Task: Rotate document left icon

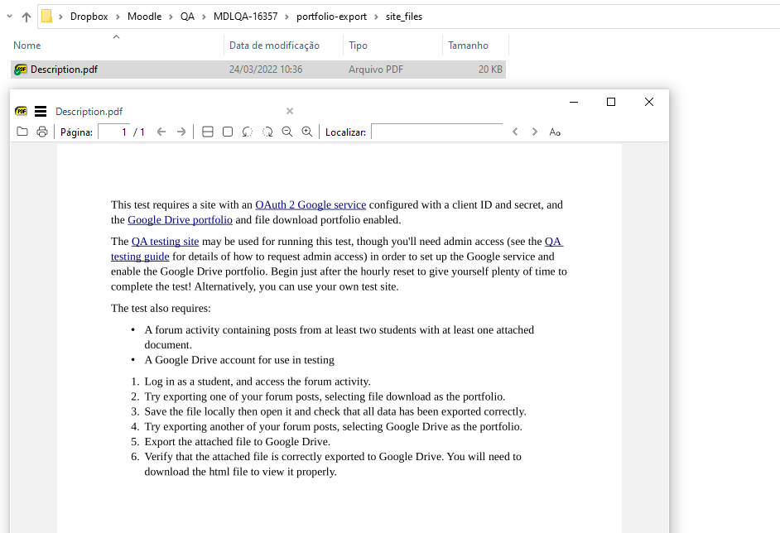Action: pyautogui.click(x=248, y=132)
